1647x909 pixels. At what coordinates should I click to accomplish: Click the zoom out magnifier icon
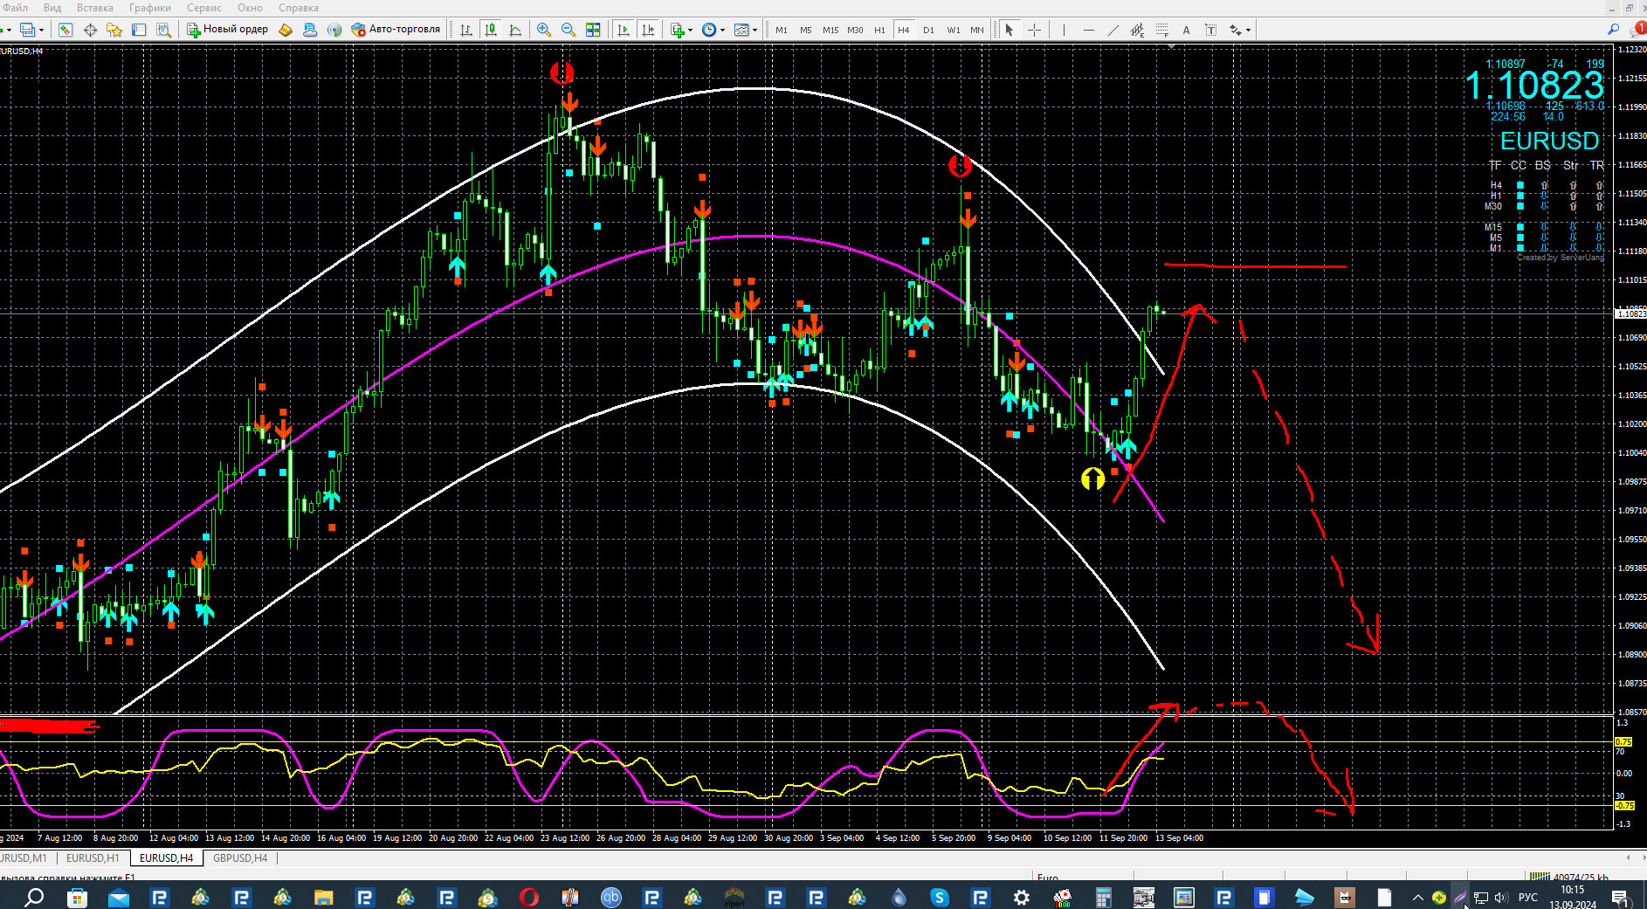[x=568, y=30]
